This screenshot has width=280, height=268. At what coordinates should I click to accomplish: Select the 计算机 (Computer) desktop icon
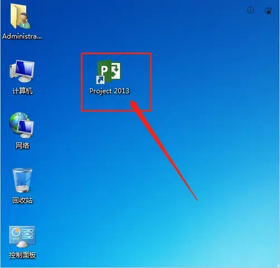click(x=22, y=71)
